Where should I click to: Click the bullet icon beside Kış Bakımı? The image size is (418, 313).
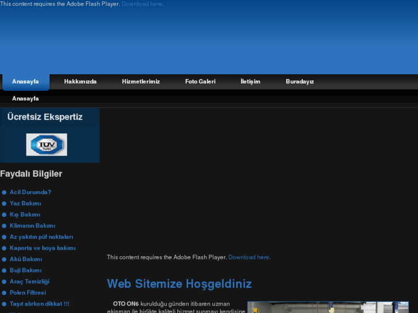click(4, 215)
